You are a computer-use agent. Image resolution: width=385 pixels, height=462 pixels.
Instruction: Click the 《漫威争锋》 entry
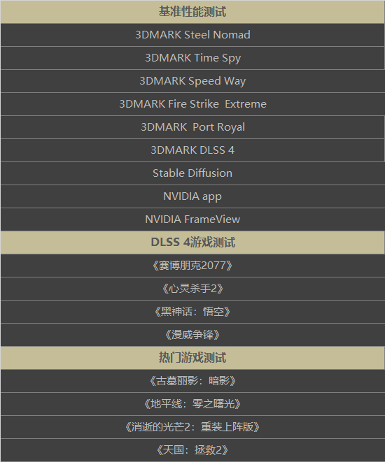coord(192,335)
